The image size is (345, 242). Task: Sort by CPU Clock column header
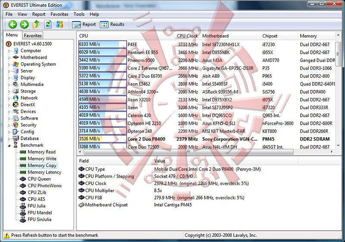[x=187, y=36]
